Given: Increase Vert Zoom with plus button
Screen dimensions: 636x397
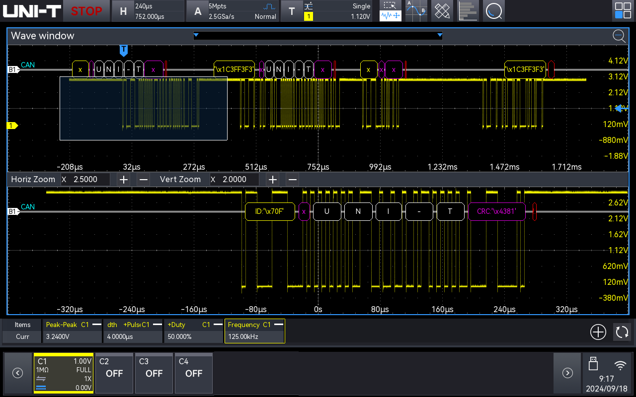Looking at the screenshot, I should 273,179.
